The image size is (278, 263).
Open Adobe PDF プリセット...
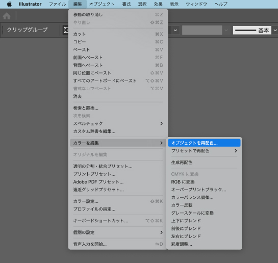(118, 182)
